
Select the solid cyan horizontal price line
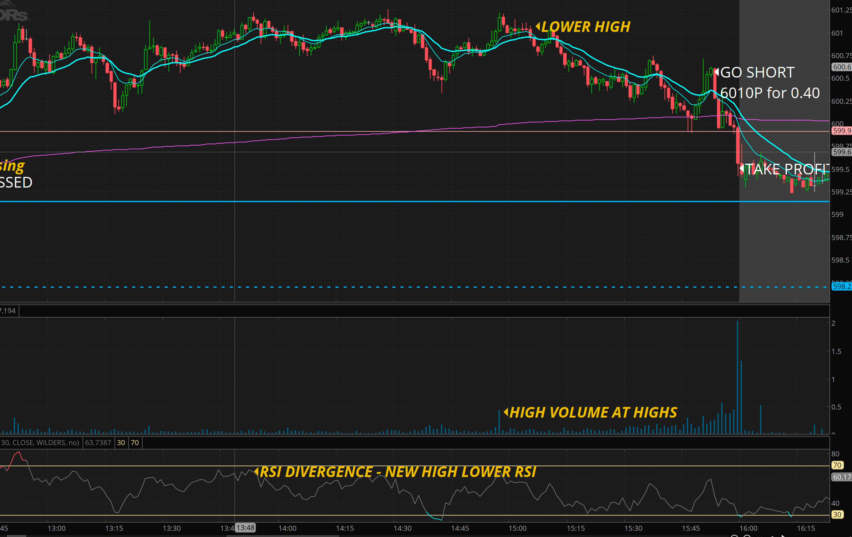coord(354,202)
